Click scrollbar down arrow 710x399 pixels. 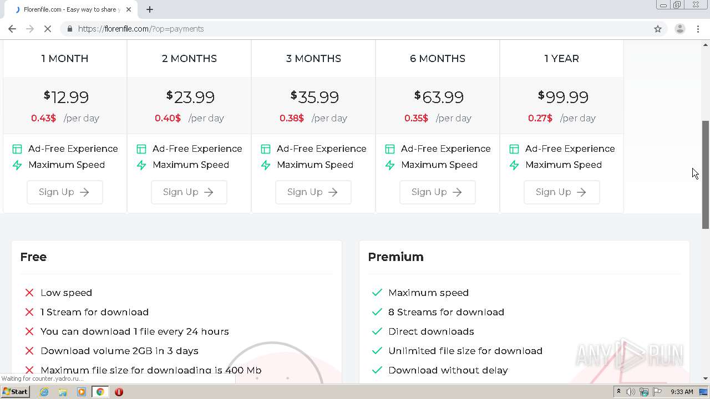[706, 378]
